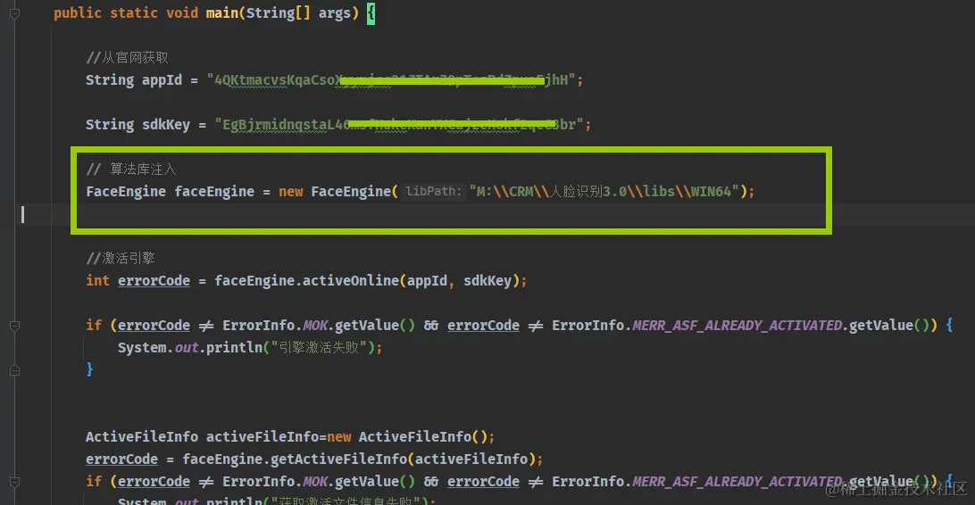Click the comment '//激活引擎'
The image size is (975, 505).
point(121,259)
